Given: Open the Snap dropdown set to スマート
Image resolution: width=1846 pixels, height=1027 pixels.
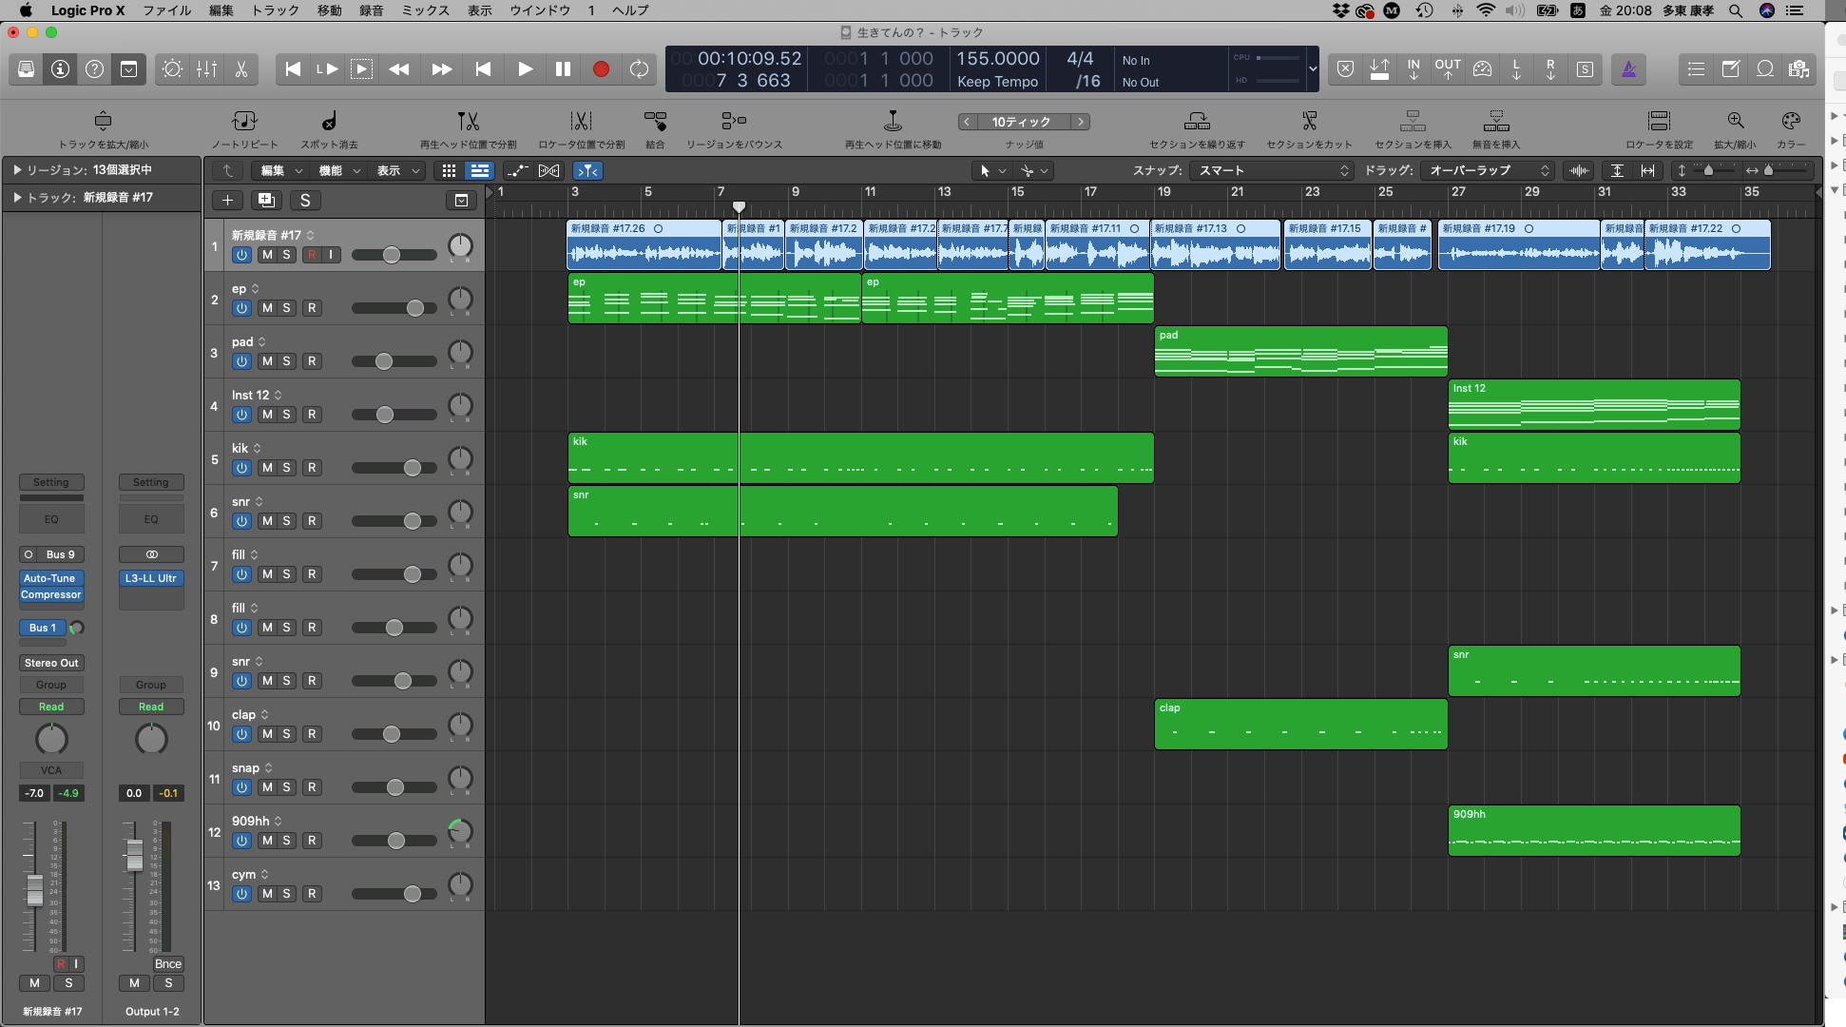Looking at the screenshot, I should [x=1273, y=170].
